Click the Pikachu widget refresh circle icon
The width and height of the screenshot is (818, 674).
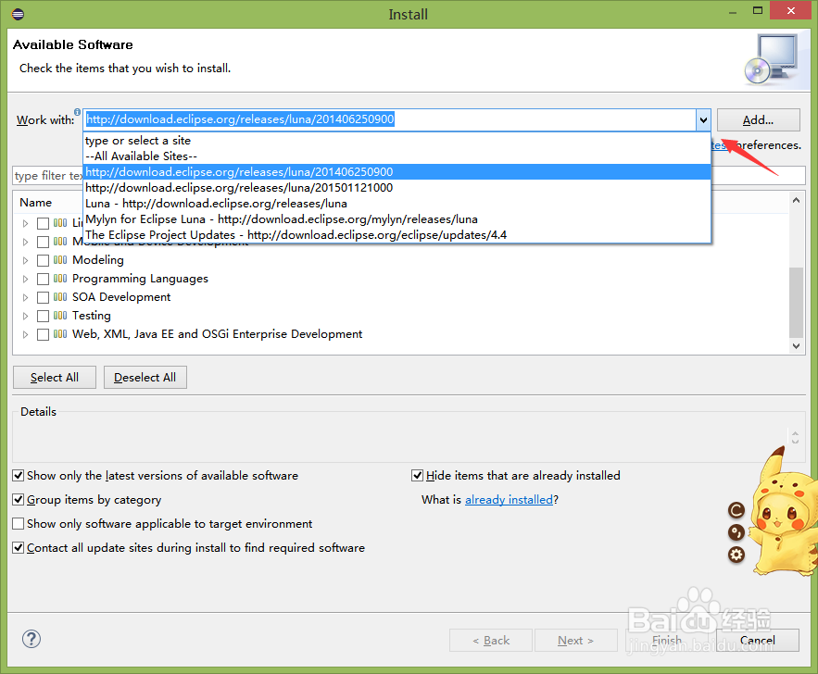[736, 510]
